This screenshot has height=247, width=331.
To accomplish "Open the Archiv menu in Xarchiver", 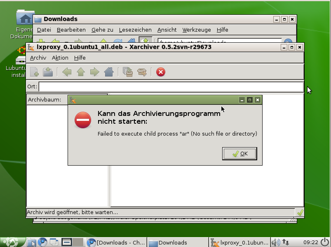I will pyautogui.click(x=38, y=58).
